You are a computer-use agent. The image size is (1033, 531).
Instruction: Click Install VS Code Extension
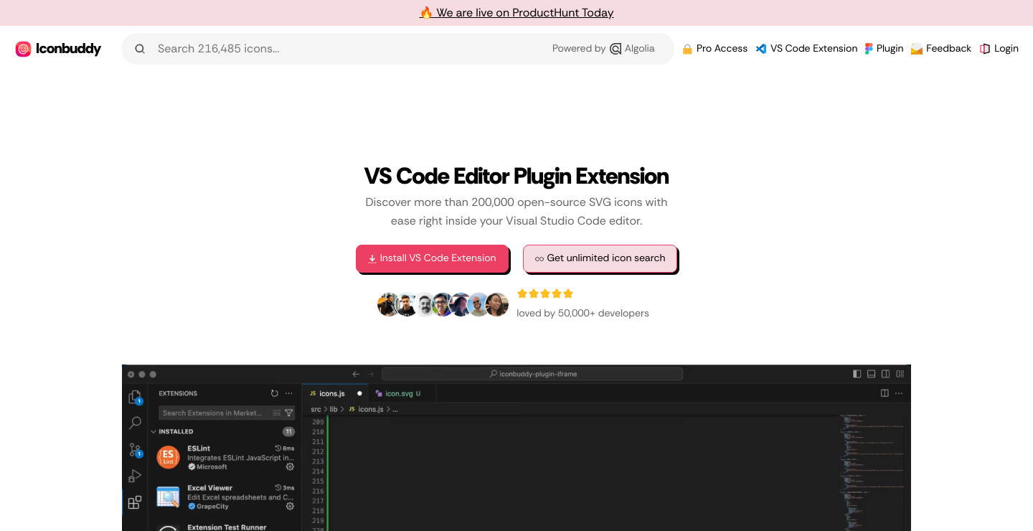[x=433, y=258]
